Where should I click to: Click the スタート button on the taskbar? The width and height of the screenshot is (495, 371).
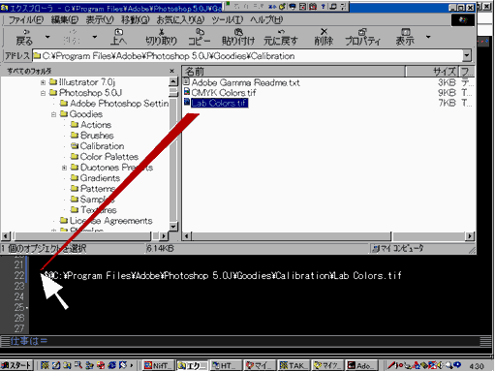pos(16,365)
